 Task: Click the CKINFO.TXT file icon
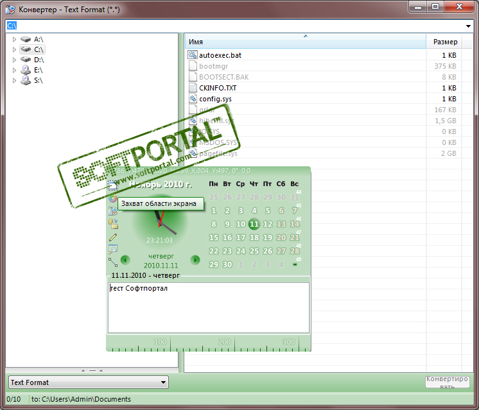[x=193, y=88]
